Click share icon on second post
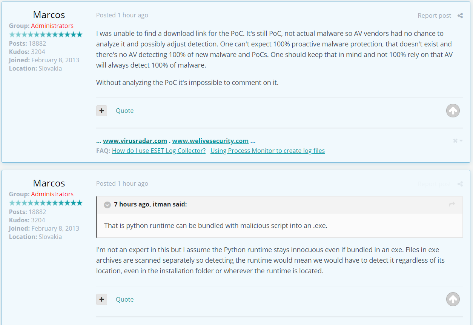 (x=460, y=184)
